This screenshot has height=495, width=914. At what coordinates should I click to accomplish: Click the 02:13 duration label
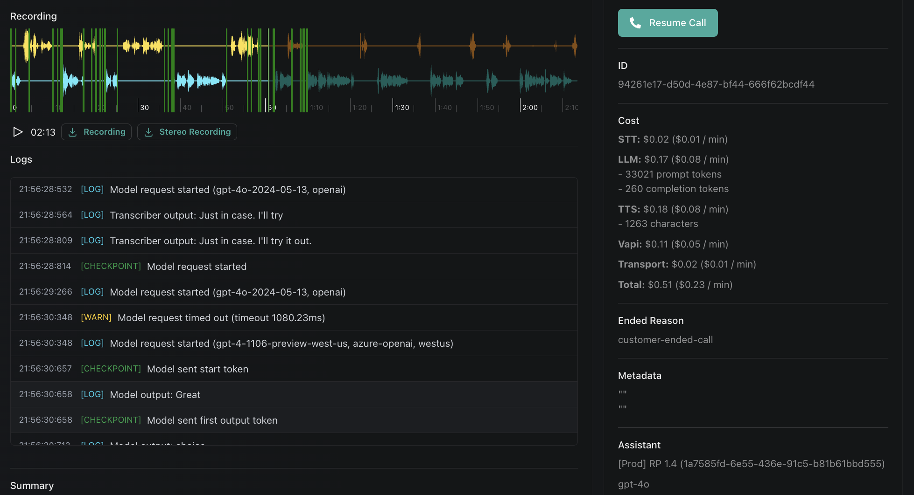(43, 132)
